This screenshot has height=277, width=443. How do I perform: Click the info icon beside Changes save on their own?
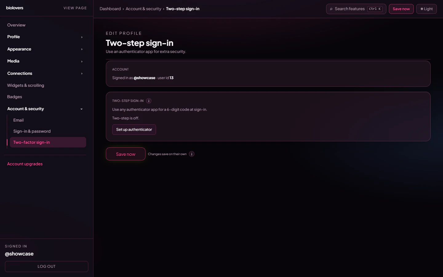(x=191, y=154)
